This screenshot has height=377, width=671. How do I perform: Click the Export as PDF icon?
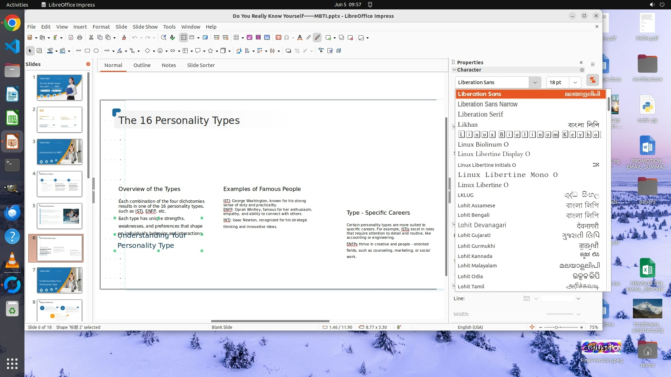[71, 38]
